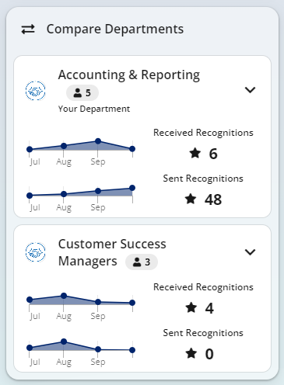Click the Compare Departments swap arrows icon
Image resolution: width=284 pixels, height=385 pixels.
(28, 29)
